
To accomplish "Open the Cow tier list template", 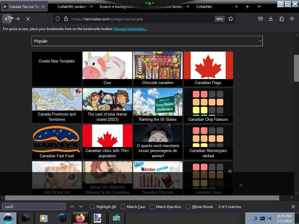I will coord(107,69).
